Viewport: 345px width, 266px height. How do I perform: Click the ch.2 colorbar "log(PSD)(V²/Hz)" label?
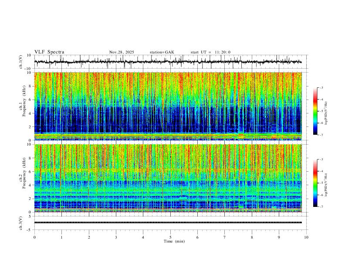click(326, 185)
